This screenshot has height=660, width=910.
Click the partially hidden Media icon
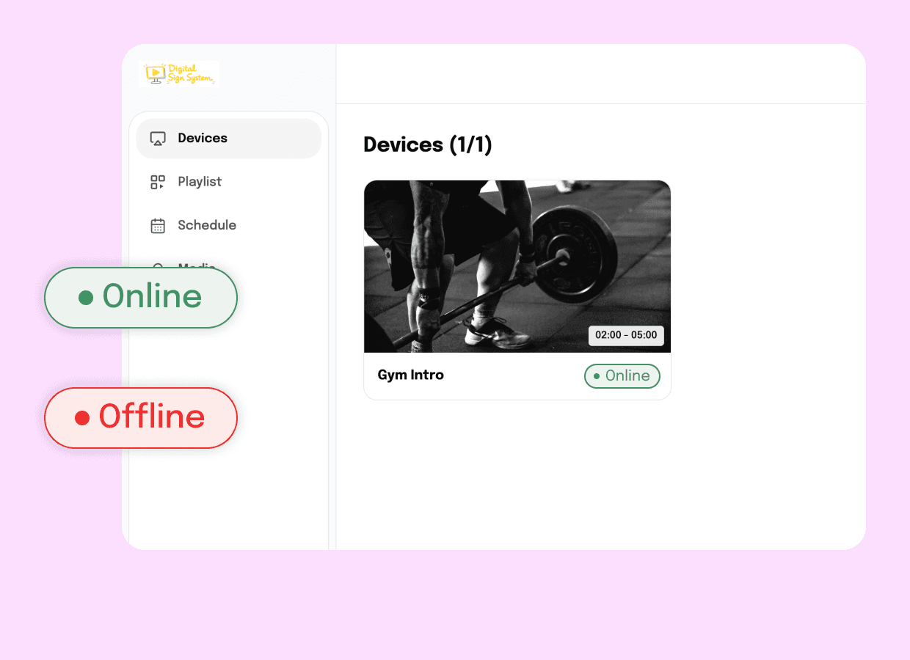click(158, 265)
